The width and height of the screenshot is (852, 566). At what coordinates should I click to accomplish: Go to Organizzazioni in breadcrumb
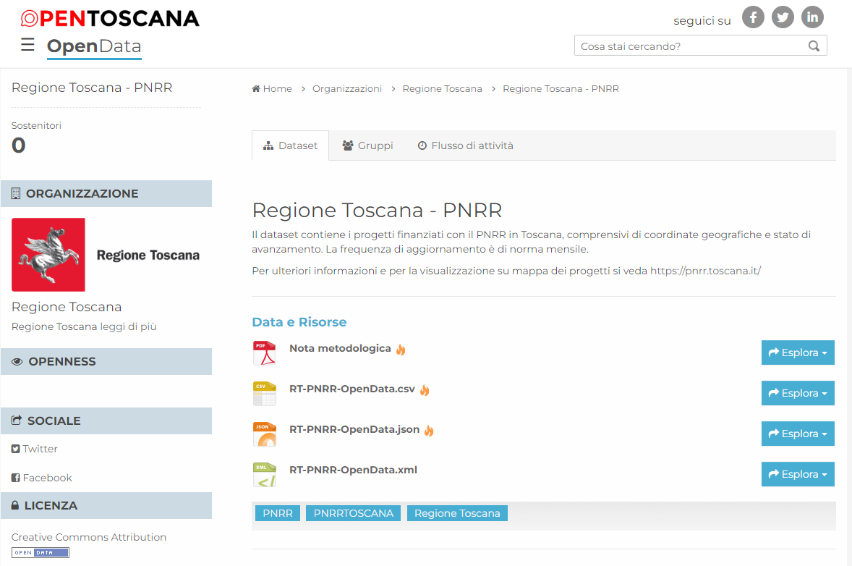point(347,88)
